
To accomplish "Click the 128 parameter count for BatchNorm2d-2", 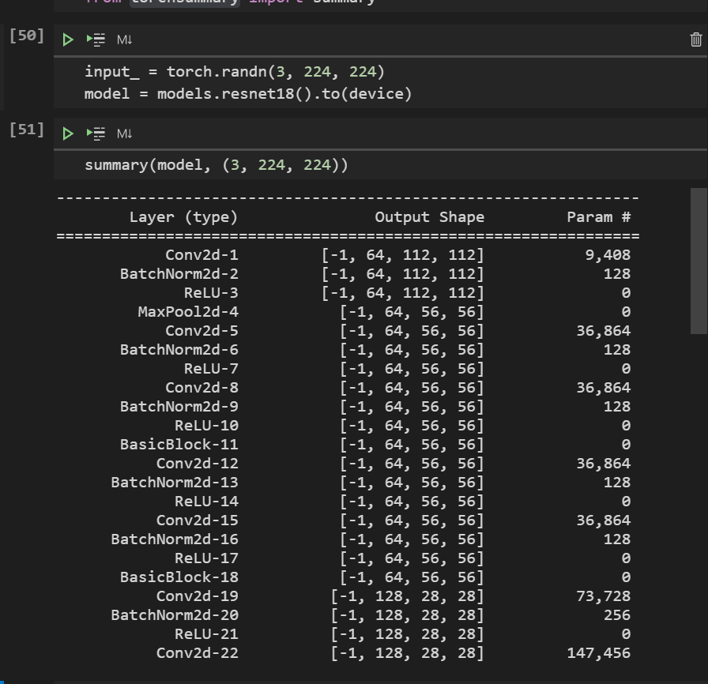I will pyautogui.click(x=617, y=274).
